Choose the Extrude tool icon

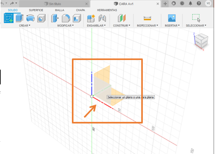point(19,18)
